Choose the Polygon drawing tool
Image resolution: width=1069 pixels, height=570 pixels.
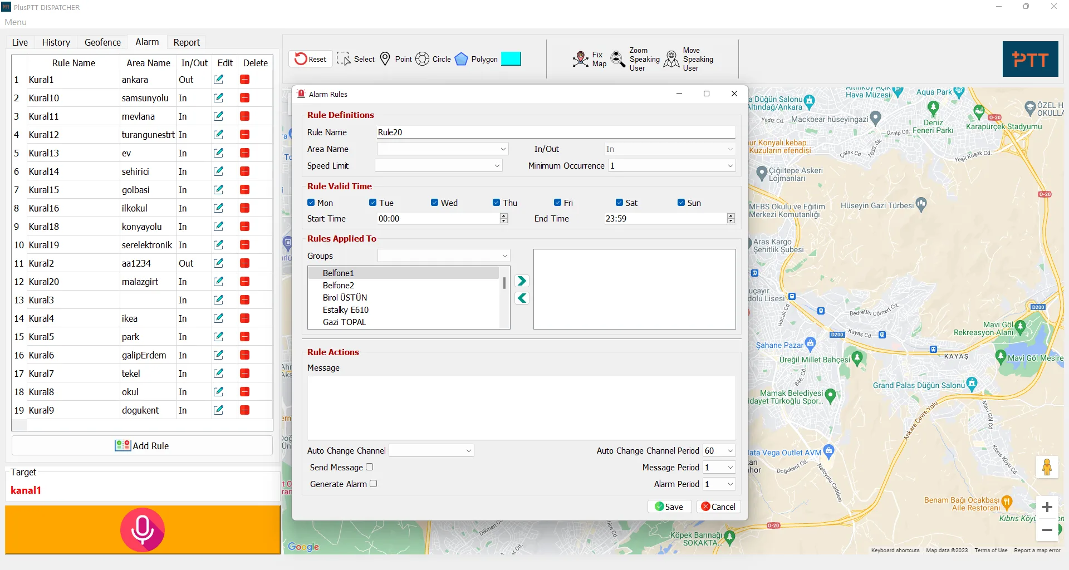click(462, 59)
